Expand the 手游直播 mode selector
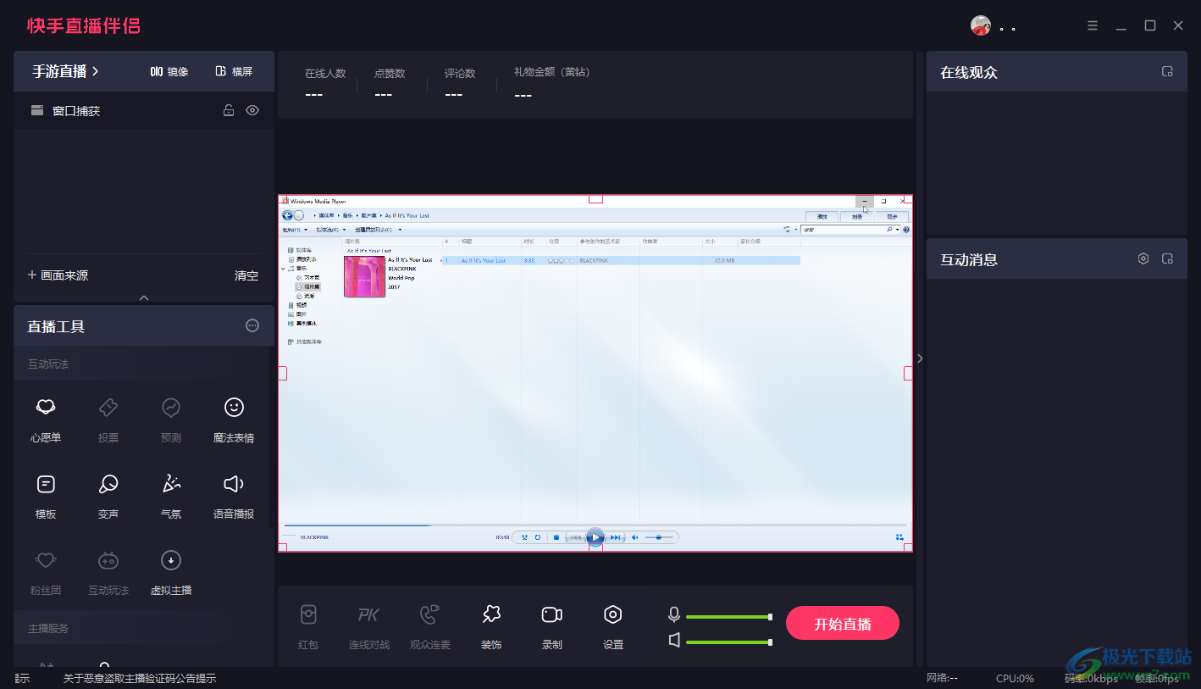The image size is (1201, 689). (65, 71)
